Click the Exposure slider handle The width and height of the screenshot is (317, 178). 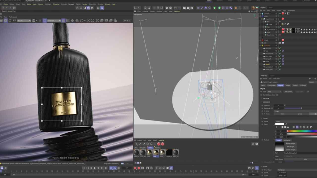point(301,108)
